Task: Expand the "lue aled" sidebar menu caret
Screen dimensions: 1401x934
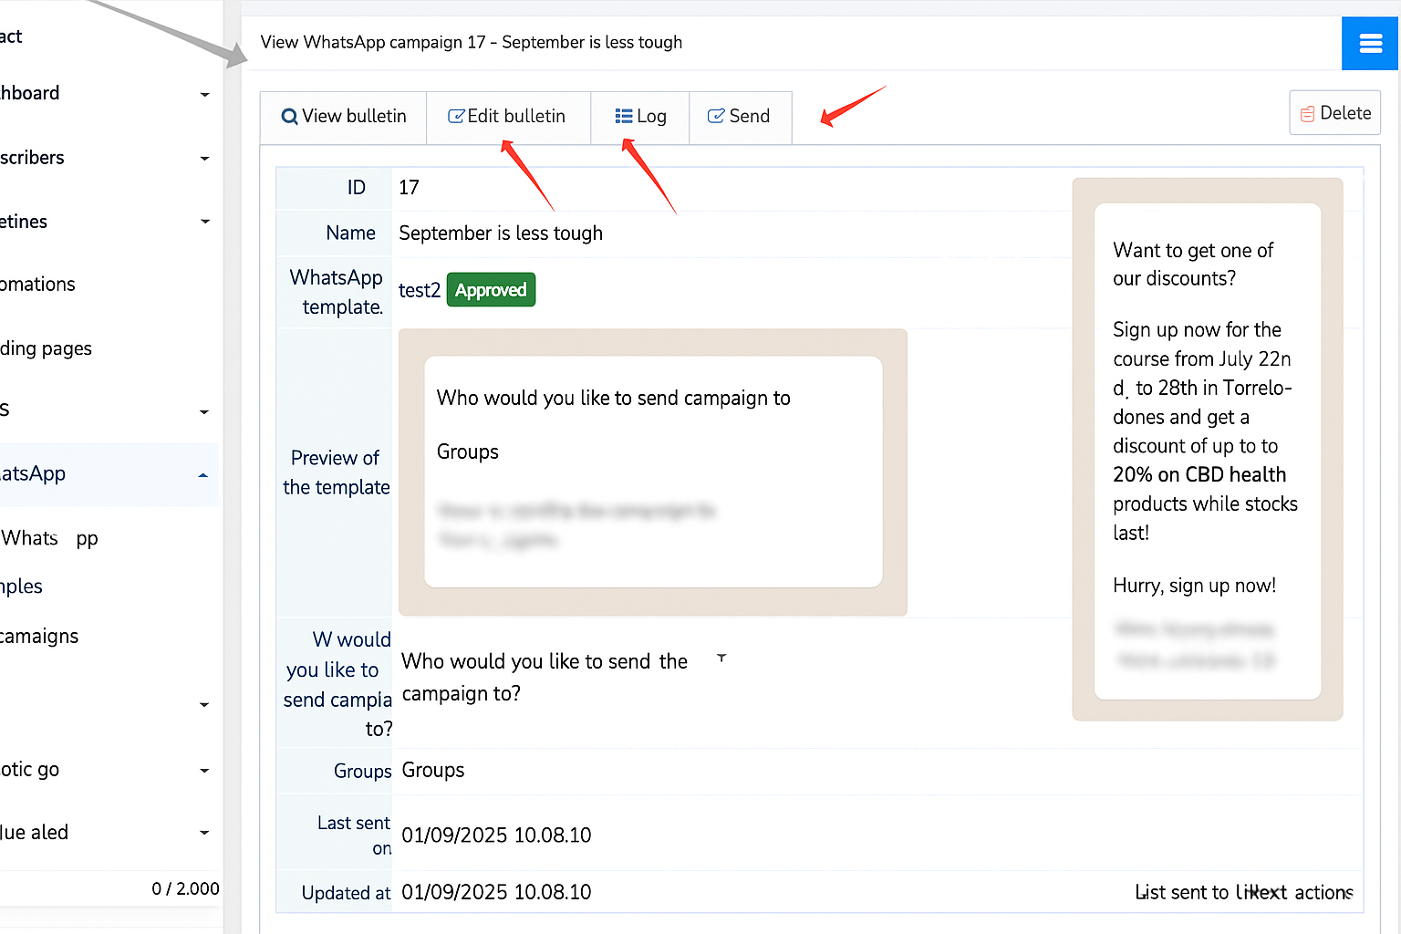Action: click(x=204, y=833)
